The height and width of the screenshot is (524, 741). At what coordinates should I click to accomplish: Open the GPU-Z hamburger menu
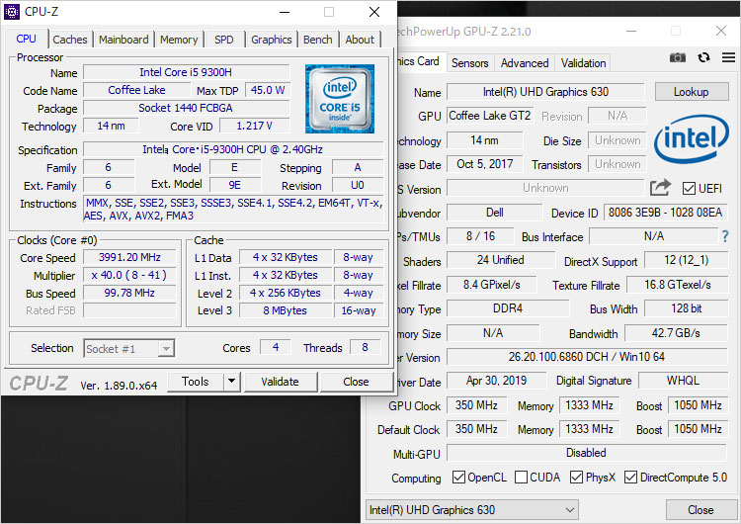coord(728,57)
